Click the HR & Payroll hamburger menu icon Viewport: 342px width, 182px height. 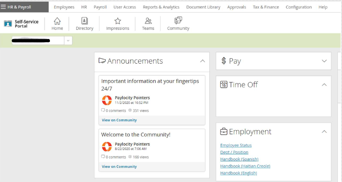pos(3,7)
